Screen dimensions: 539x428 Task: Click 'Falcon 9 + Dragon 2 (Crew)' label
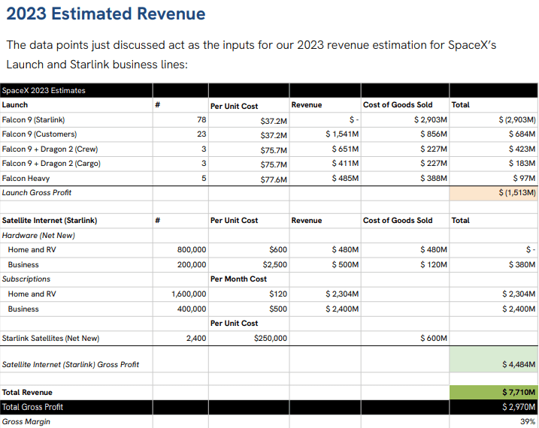pyautogui.click(x=50, y=149)
